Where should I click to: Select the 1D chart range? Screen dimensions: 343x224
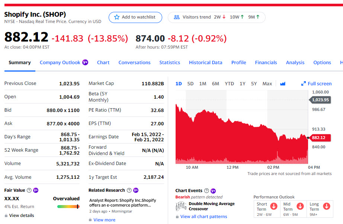[179, 83]
